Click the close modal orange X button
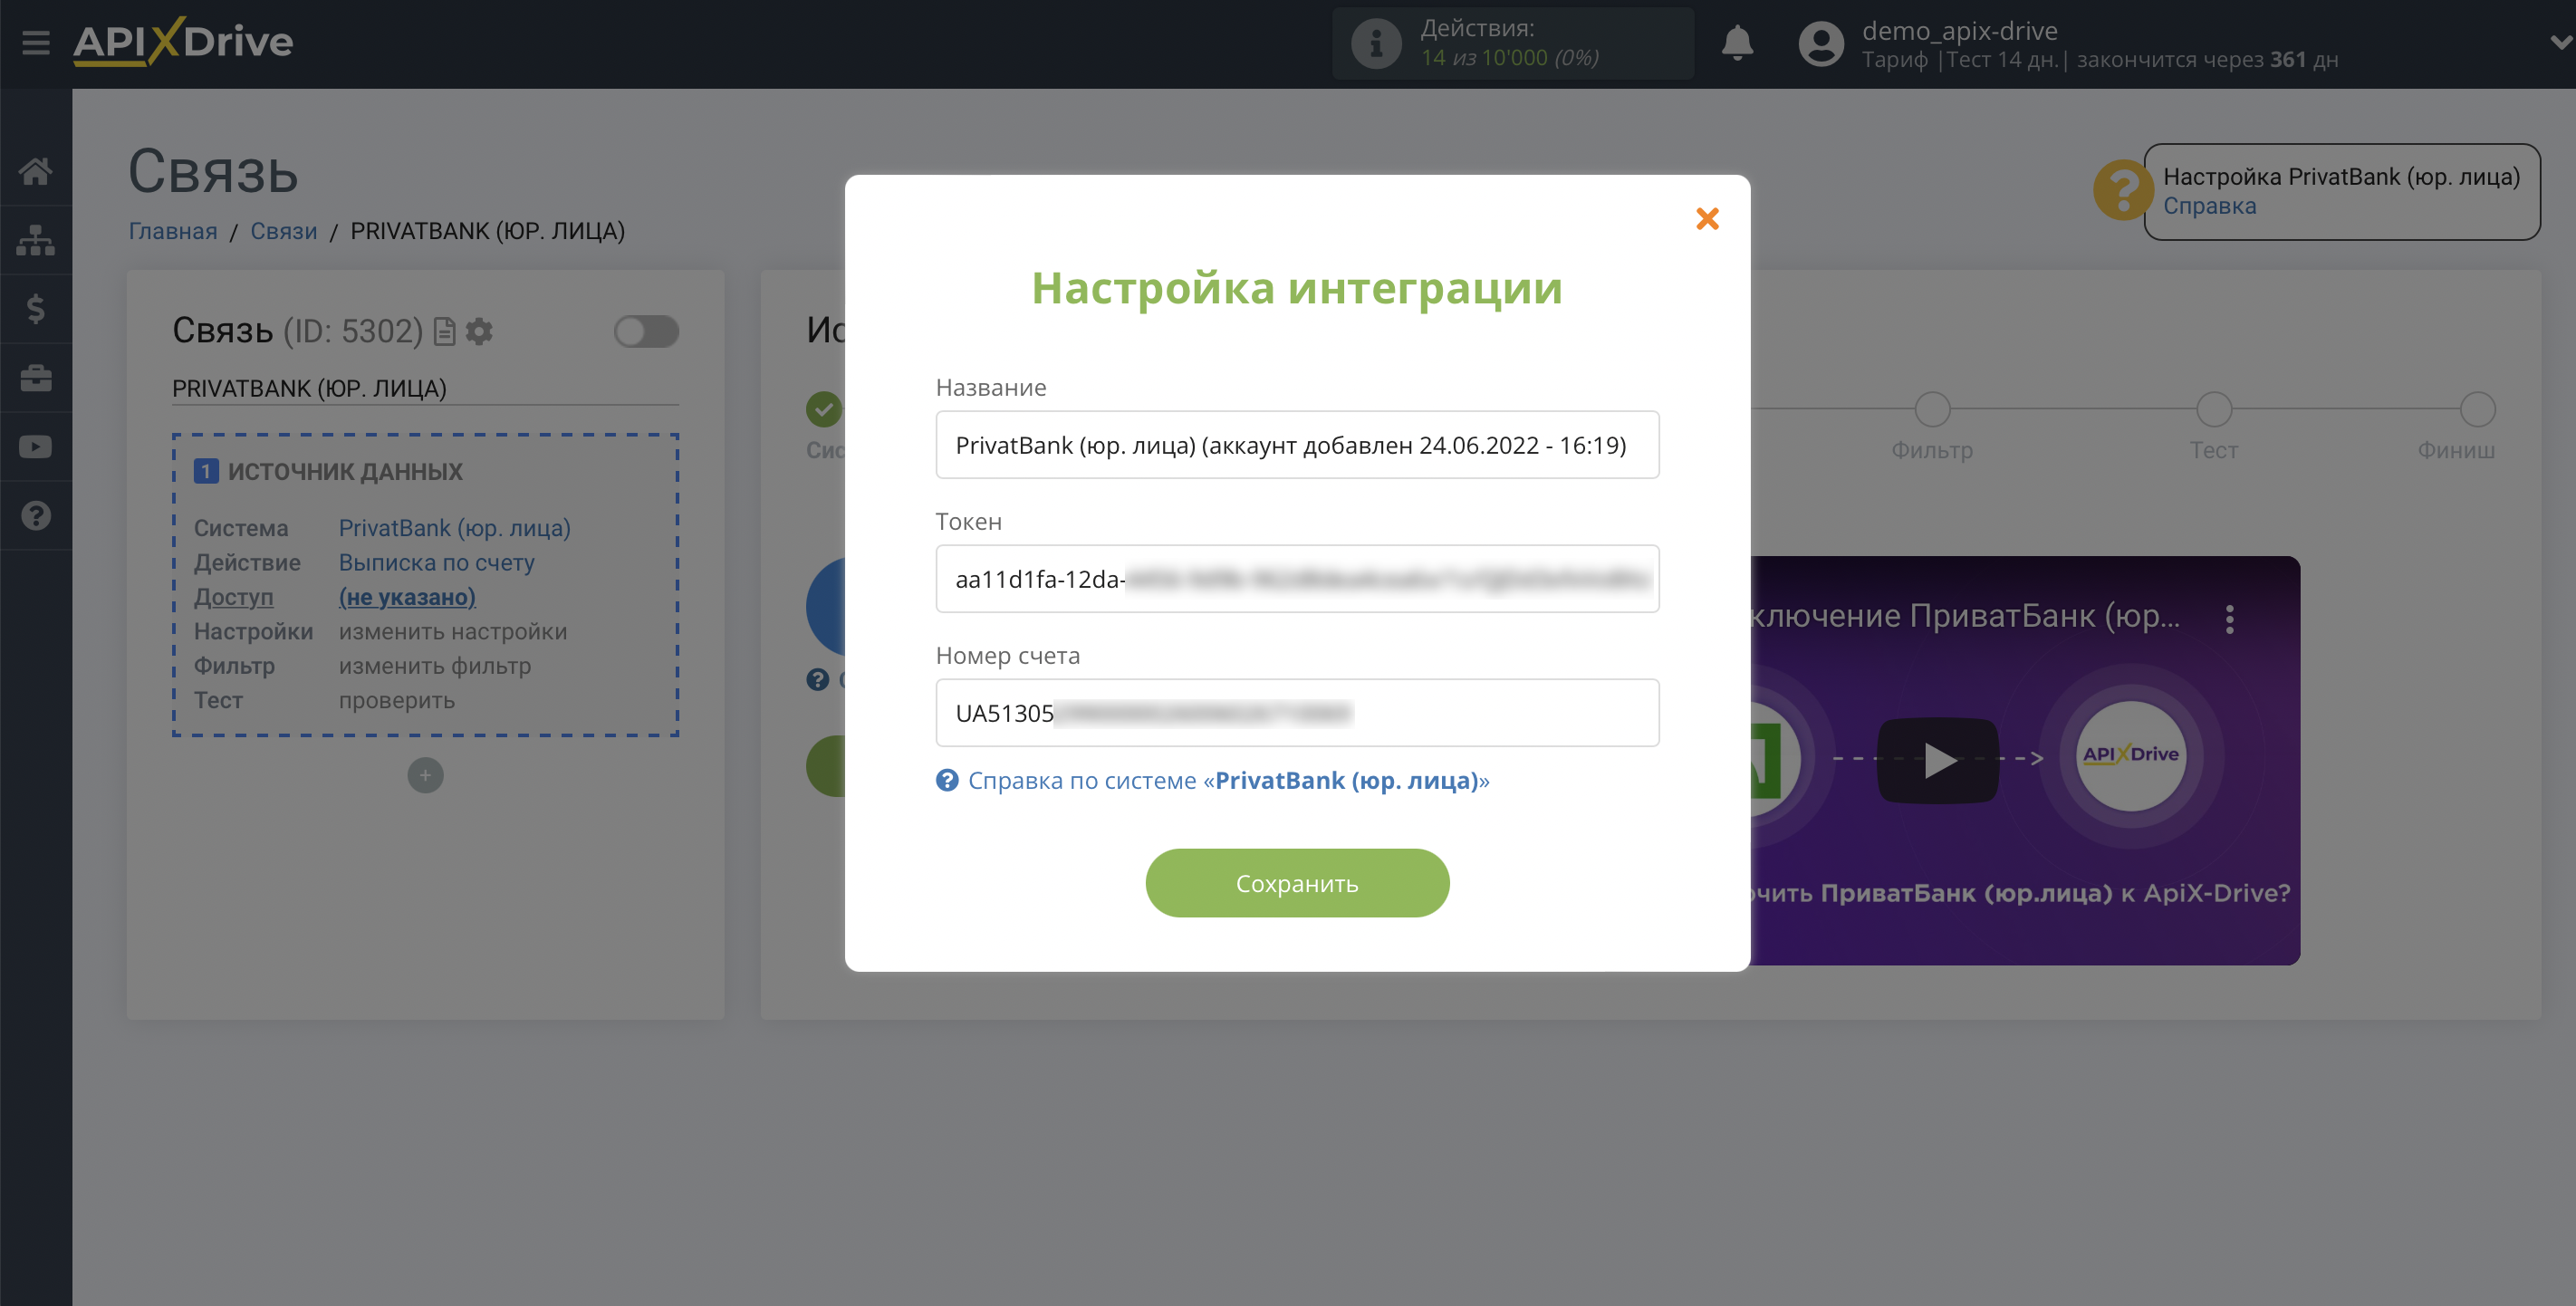 coord(1706,218)
